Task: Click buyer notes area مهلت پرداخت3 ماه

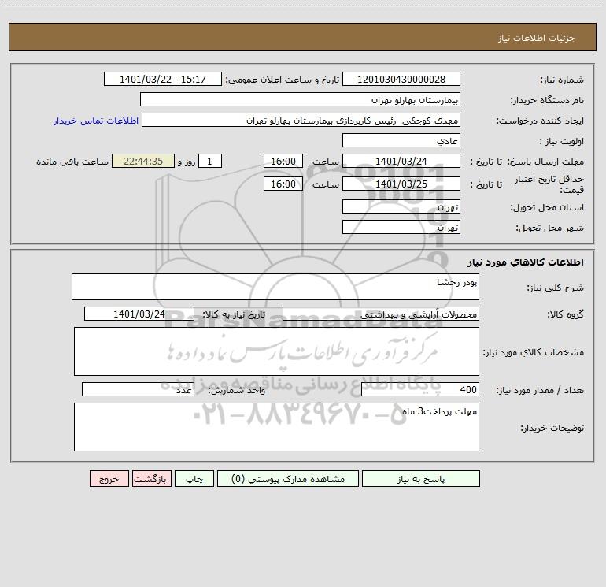Action: click(276, 427)
